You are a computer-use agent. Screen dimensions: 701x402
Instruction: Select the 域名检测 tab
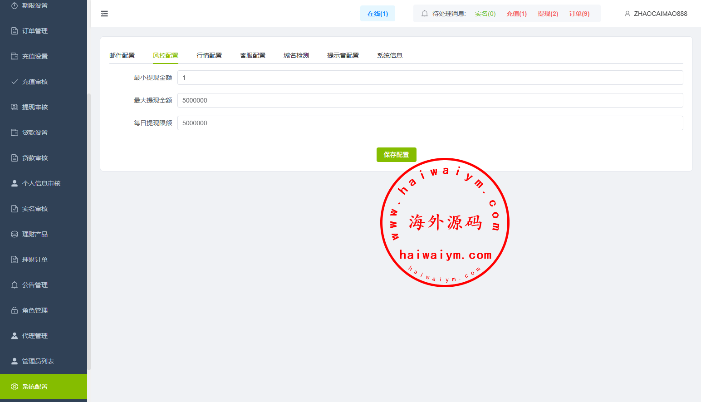[296, 55]
